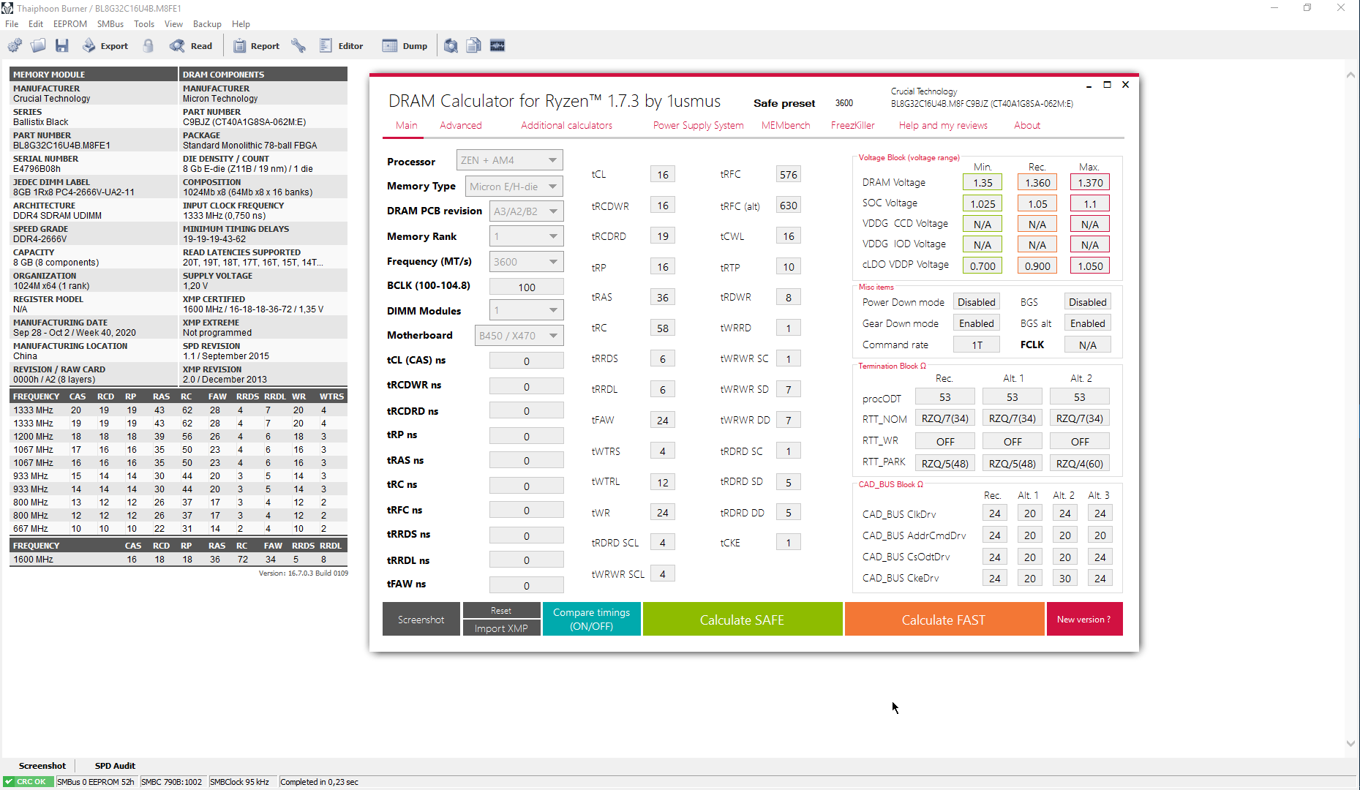Click the scrollbar down arrow on the right
This screenshot has height=790, width=1360.
(1350, 743)
